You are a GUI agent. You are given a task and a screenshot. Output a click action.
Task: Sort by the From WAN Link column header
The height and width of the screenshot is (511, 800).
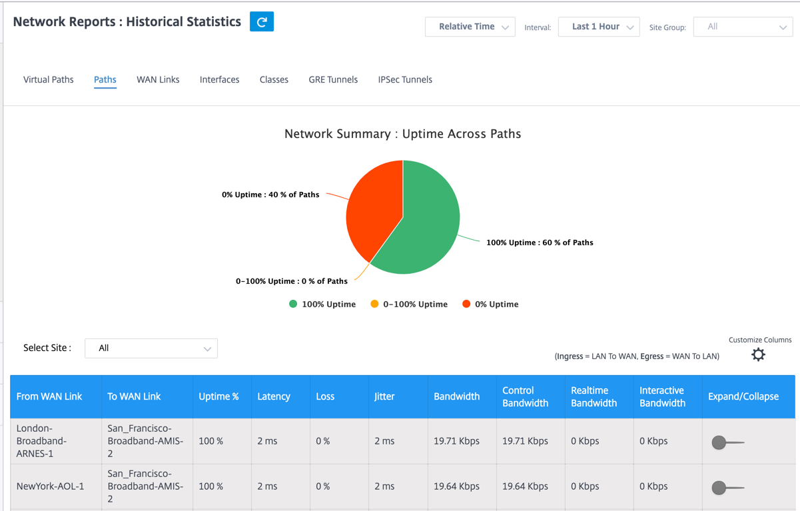click(56, 396)
